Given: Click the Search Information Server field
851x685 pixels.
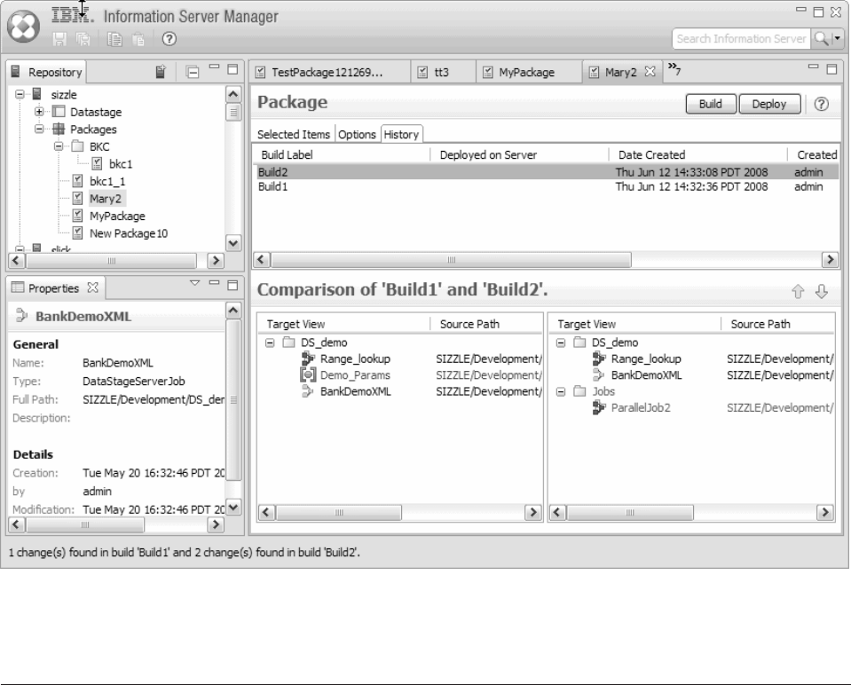Looking at the screenshot, I should coord(741,38).
